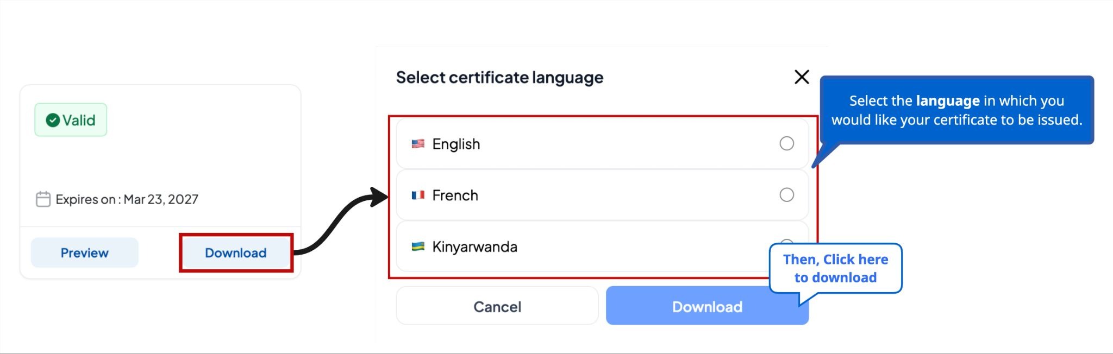Select the Kinyarwanda radio button
The width and height of the screenshot is (1113, 354).
point(786,242)
